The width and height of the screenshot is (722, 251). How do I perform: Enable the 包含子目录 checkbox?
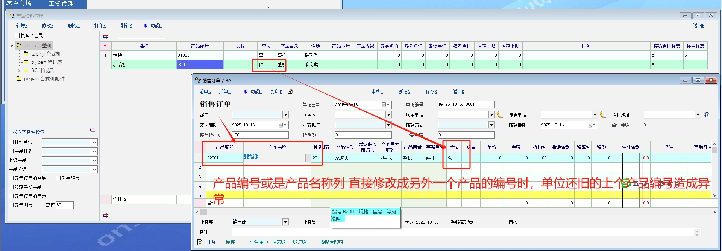click(x=17, y=36)
